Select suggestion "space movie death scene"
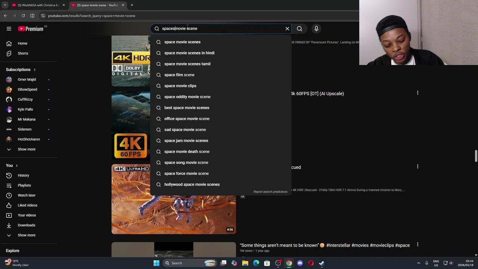478x269 pixels. pyautogui.click(x=221, y=152)
